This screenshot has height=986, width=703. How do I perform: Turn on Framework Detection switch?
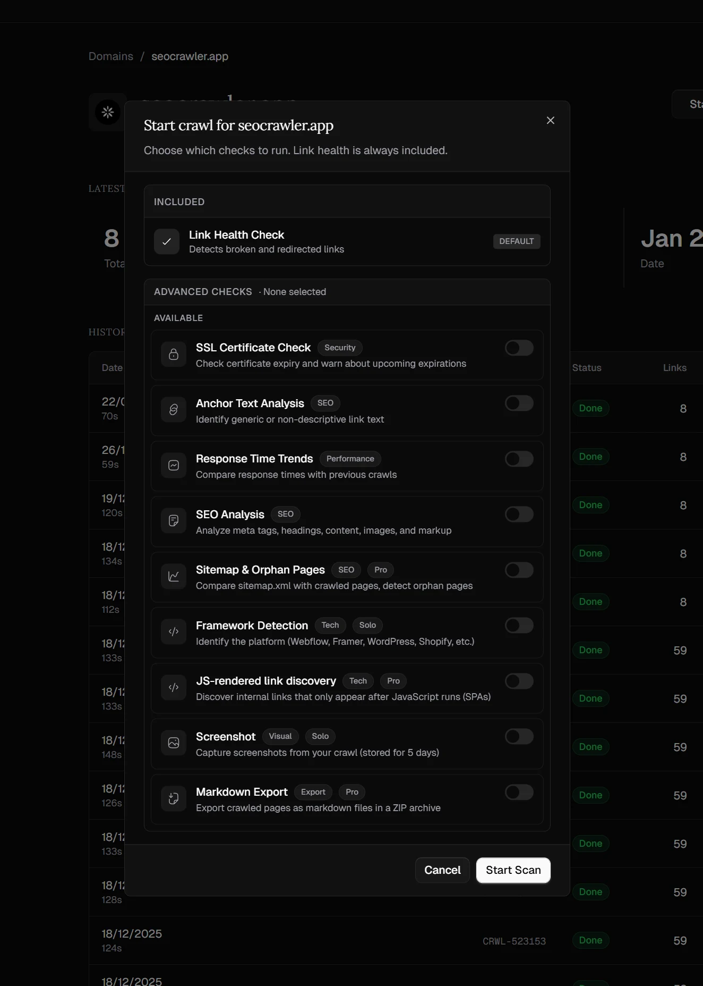tap(519, 626)
